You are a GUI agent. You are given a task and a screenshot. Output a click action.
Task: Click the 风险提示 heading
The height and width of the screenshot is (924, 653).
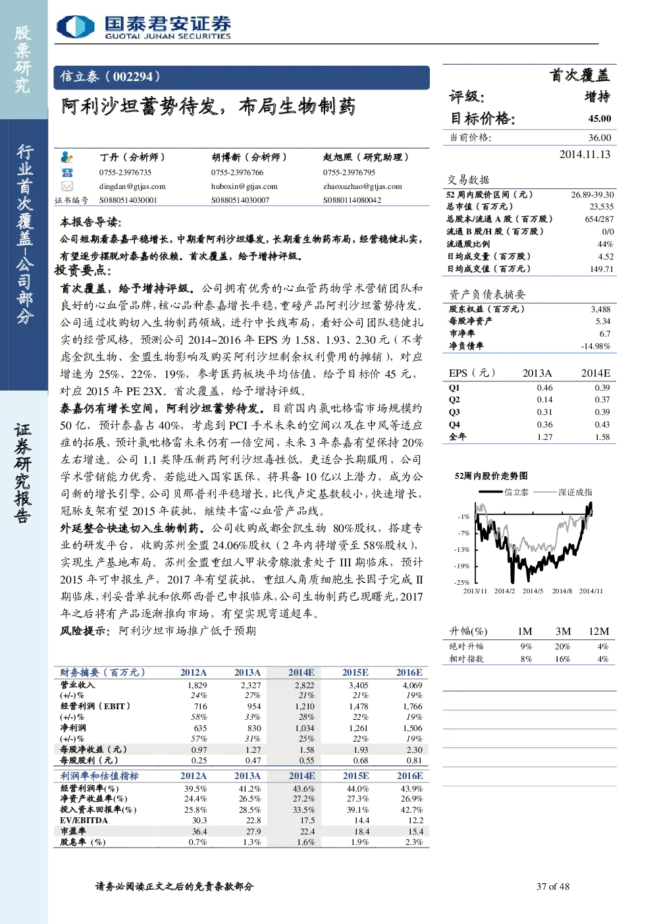tap(84, 631)
